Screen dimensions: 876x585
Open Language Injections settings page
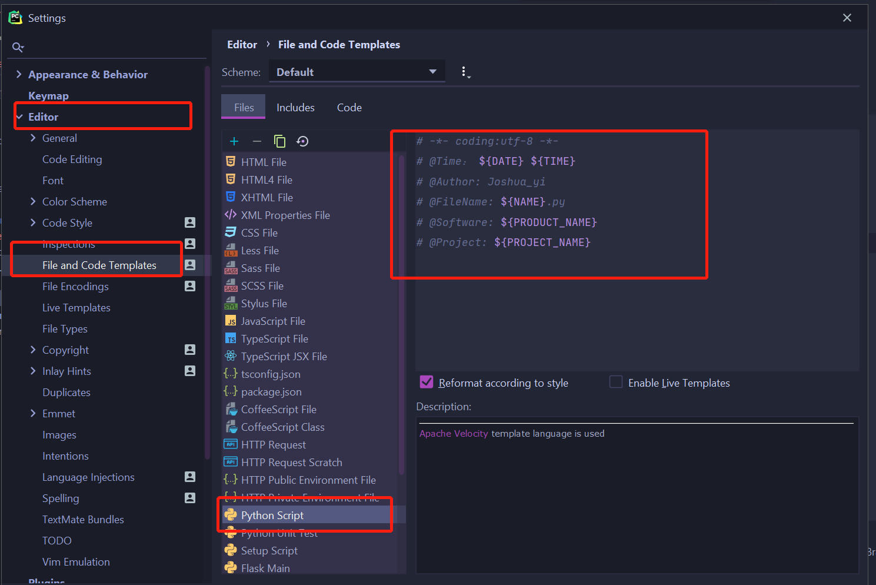pos(88,477)
